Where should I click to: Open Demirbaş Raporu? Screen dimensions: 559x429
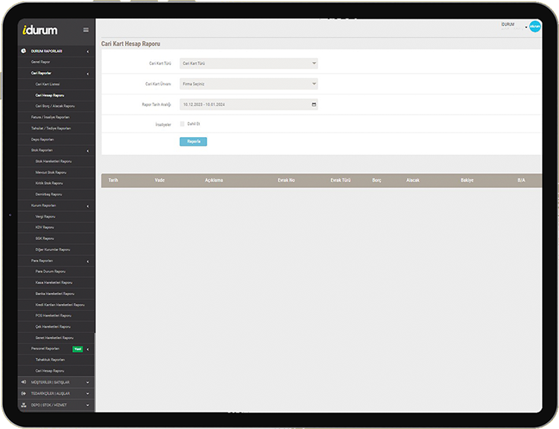click(48, 194)
